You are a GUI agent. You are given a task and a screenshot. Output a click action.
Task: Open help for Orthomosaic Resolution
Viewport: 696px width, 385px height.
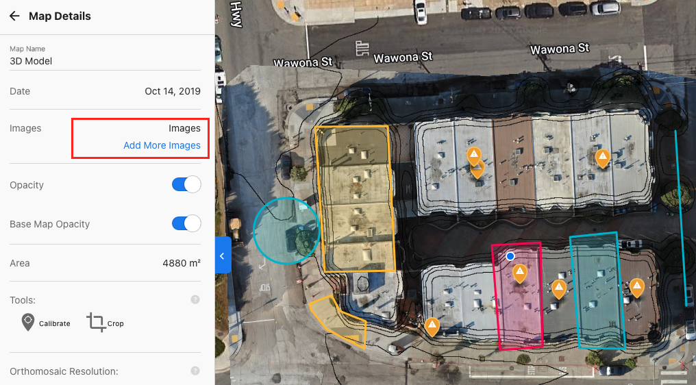point(195,371)
